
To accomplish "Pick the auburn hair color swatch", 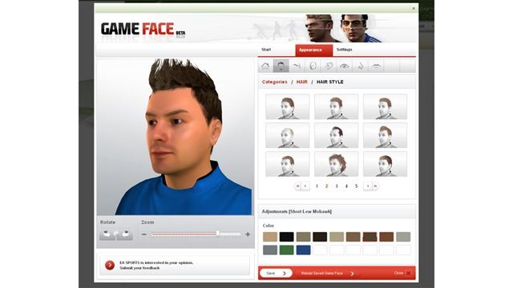I will tap(386, 237).
